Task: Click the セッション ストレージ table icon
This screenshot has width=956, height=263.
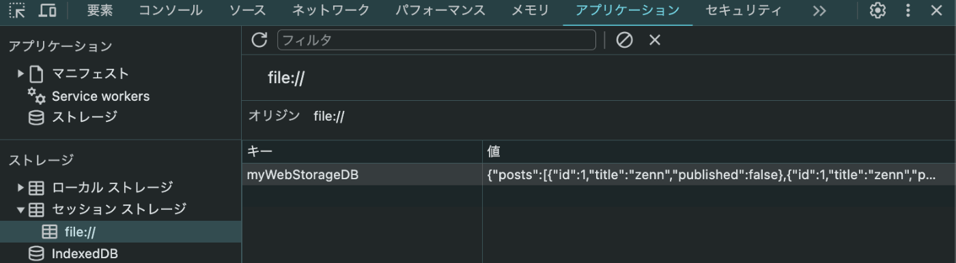Action: [36, 210]
